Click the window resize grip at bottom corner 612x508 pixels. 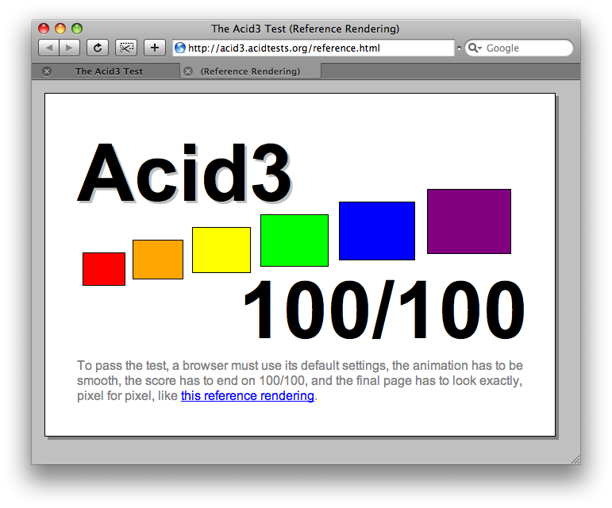(575, 460)
